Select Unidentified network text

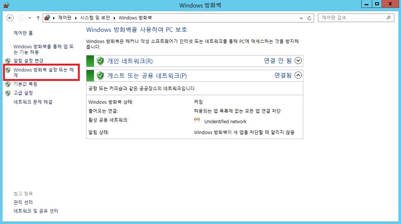225,121
